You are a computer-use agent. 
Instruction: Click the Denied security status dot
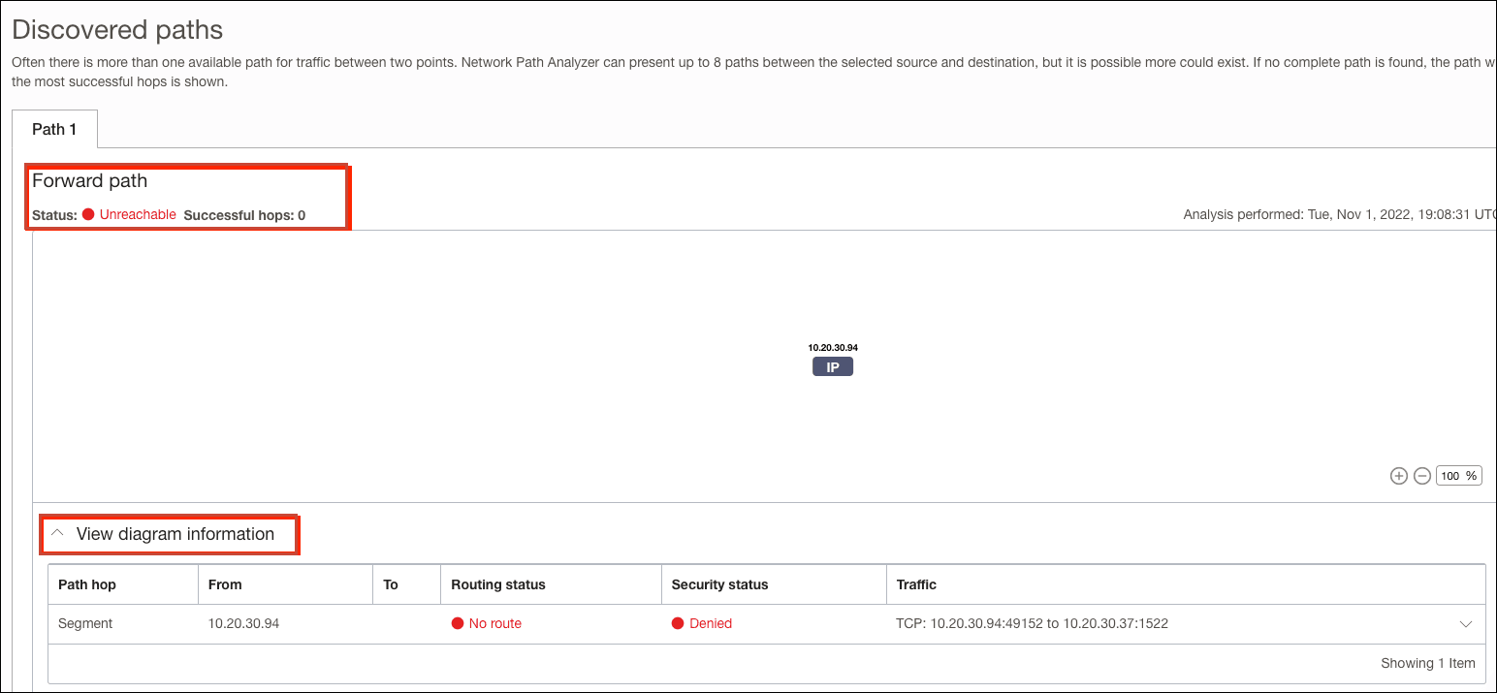tap(678, 623)
